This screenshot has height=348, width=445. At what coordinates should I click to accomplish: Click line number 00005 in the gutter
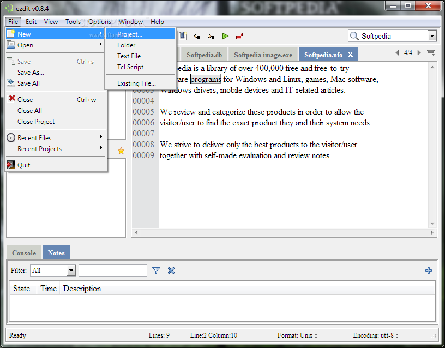[x=143, y=112]
